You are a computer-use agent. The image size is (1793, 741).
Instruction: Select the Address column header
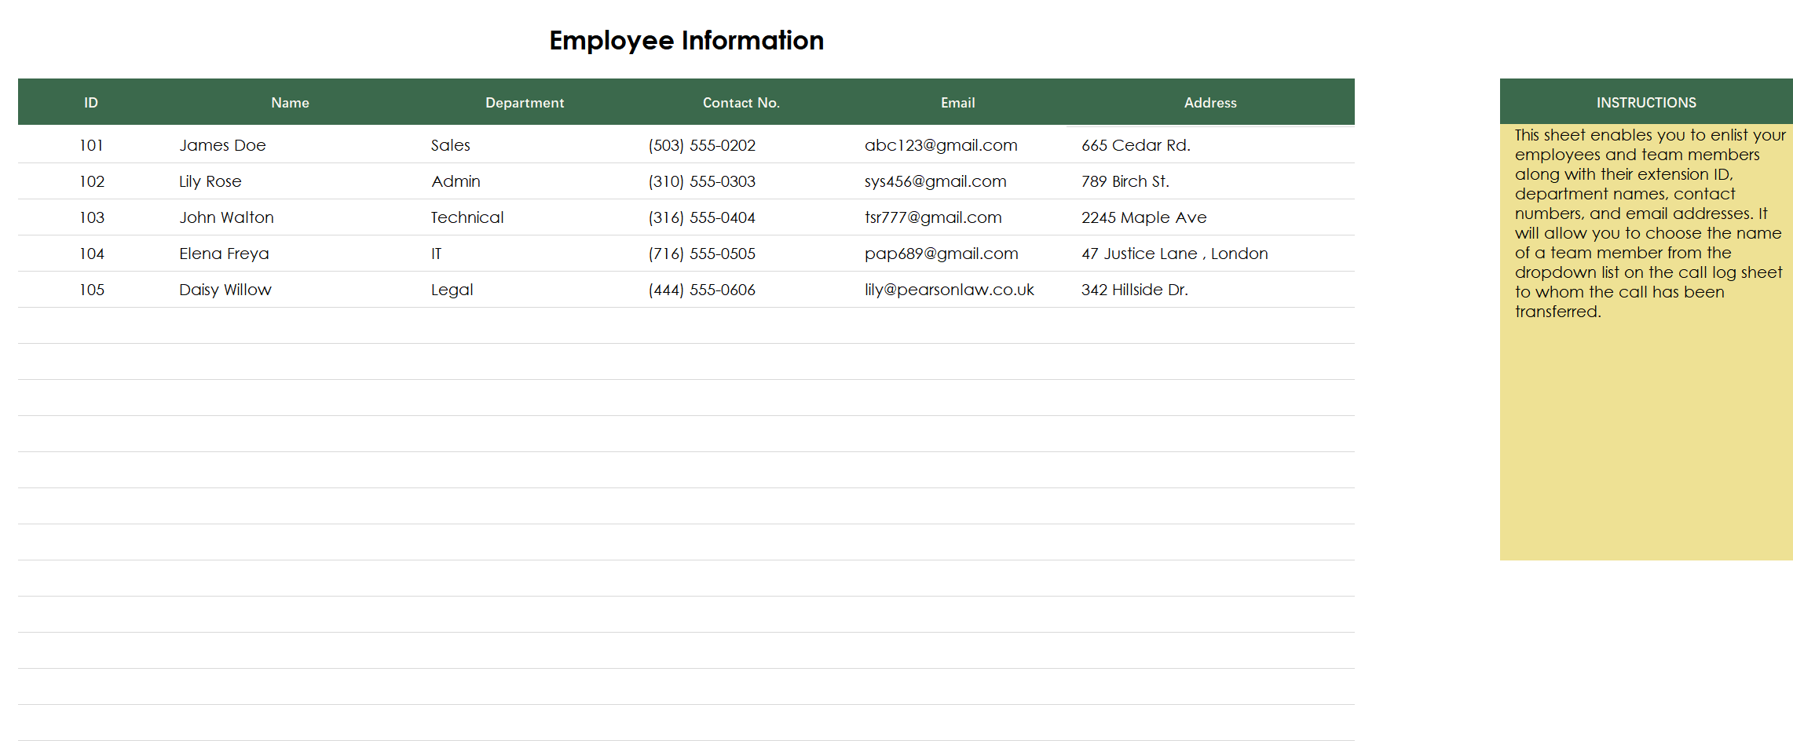(x=1210, y=103)
